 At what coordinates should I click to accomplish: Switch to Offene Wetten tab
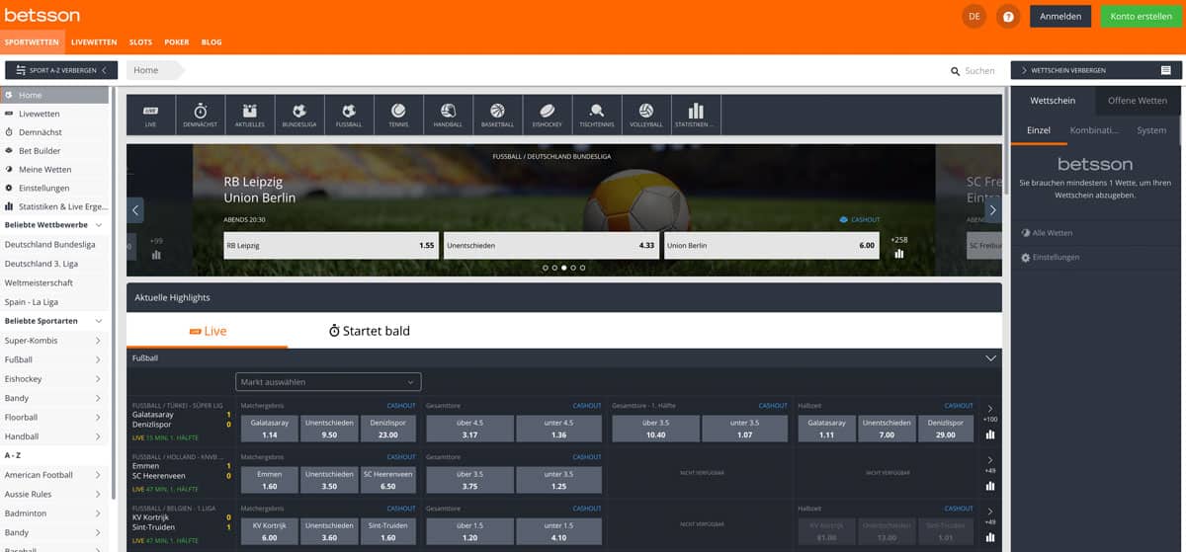tap(1138, 101)
